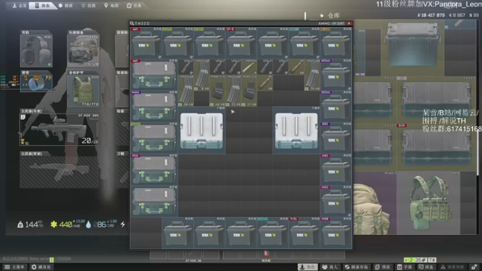
Task: Select the red sell-tagged item case
Action: (x=154, y=74)
